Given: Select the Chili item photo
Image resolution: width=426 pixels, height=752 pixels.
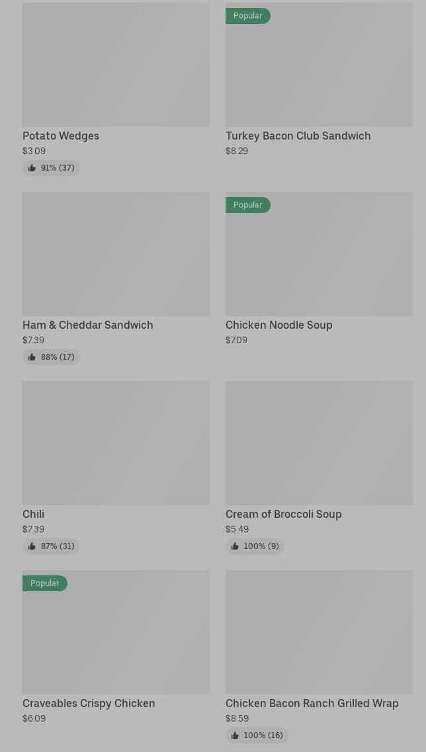Looking at the screenshot, I should 116,443.
